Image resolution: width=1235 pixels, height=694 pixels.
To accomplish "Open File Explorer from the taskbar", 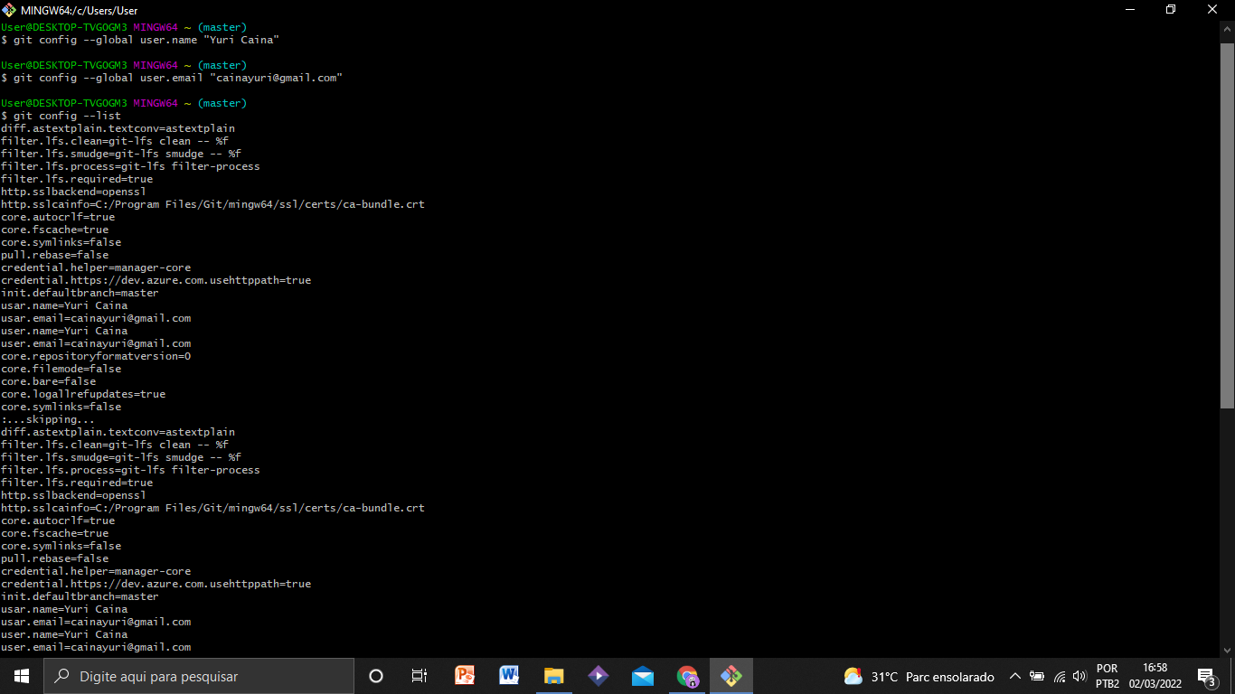I will [x=553, y=676].
